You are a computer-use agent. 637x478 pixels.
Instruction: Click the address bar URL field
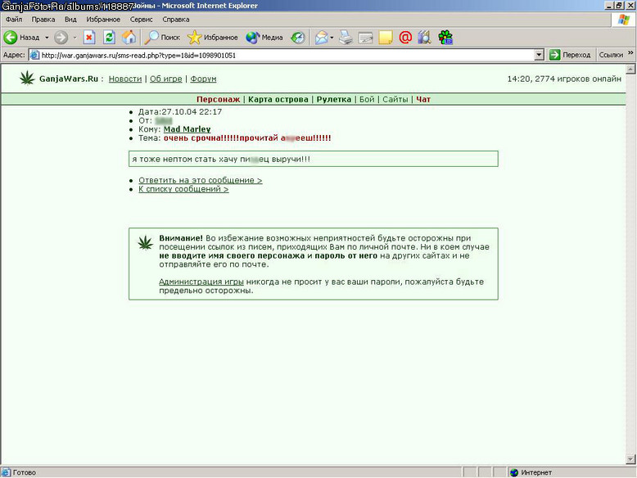click(x=287, y=55)
